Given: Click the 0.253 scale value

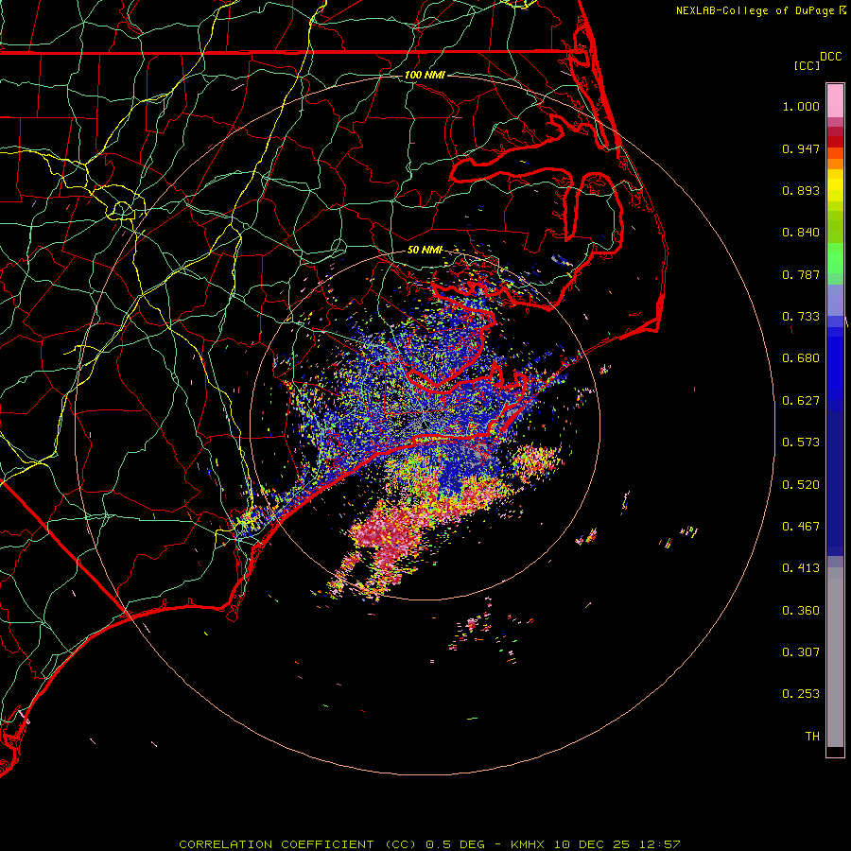Looking at the screenshot, I should 801,694.
